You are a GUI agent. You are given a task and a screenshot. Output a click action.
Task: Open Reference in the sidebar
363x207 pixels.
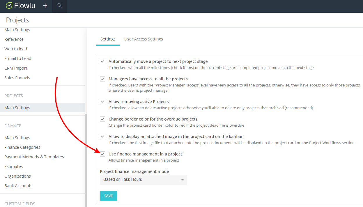[x=14, y=39]
